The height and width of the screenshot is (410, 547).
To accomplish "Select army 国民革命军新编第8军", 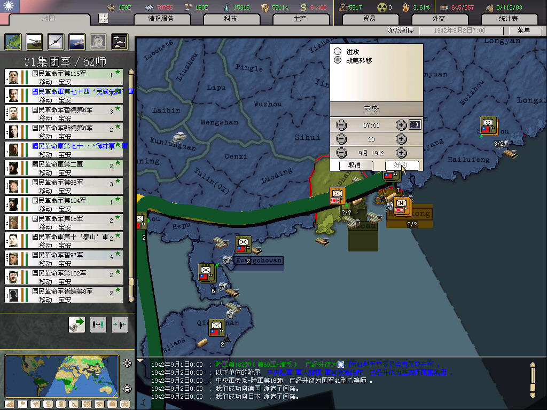I will [x=64, y=131].
